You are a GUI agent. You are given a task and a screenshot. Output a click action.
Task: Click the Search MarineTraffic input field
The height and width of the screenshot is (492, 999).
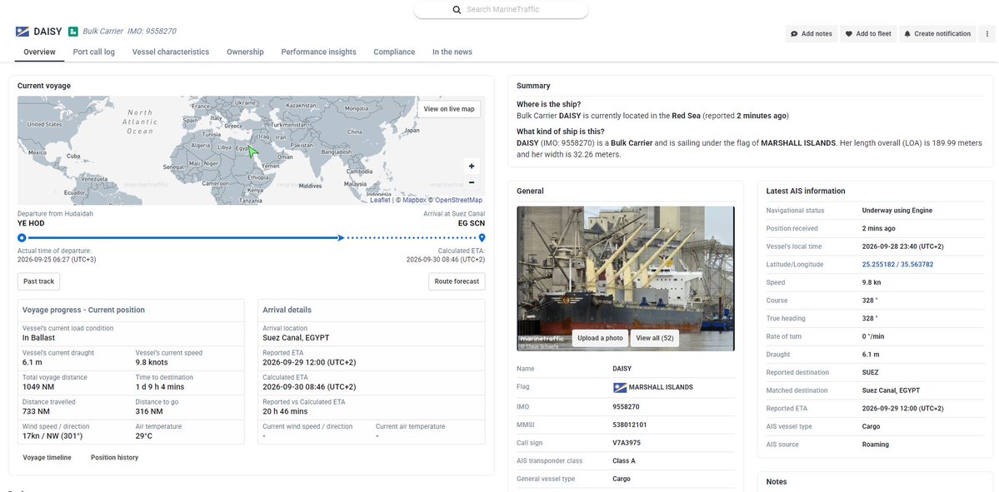[x=502, y=9]
